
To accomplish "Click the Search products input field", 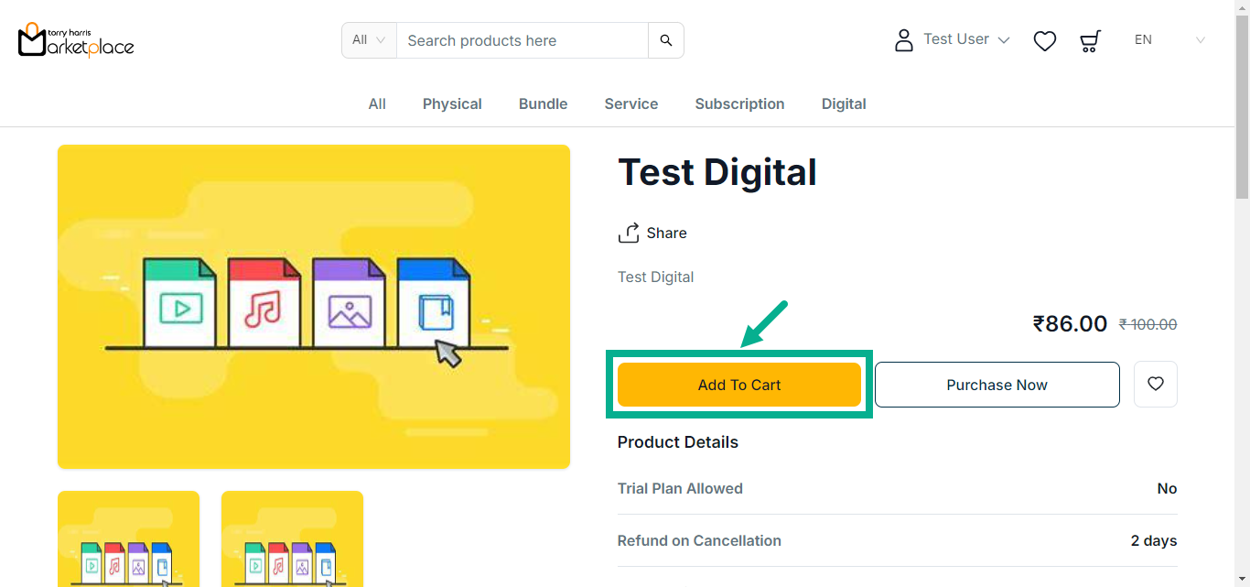I will pyautogui.click(x=522, y=40).
